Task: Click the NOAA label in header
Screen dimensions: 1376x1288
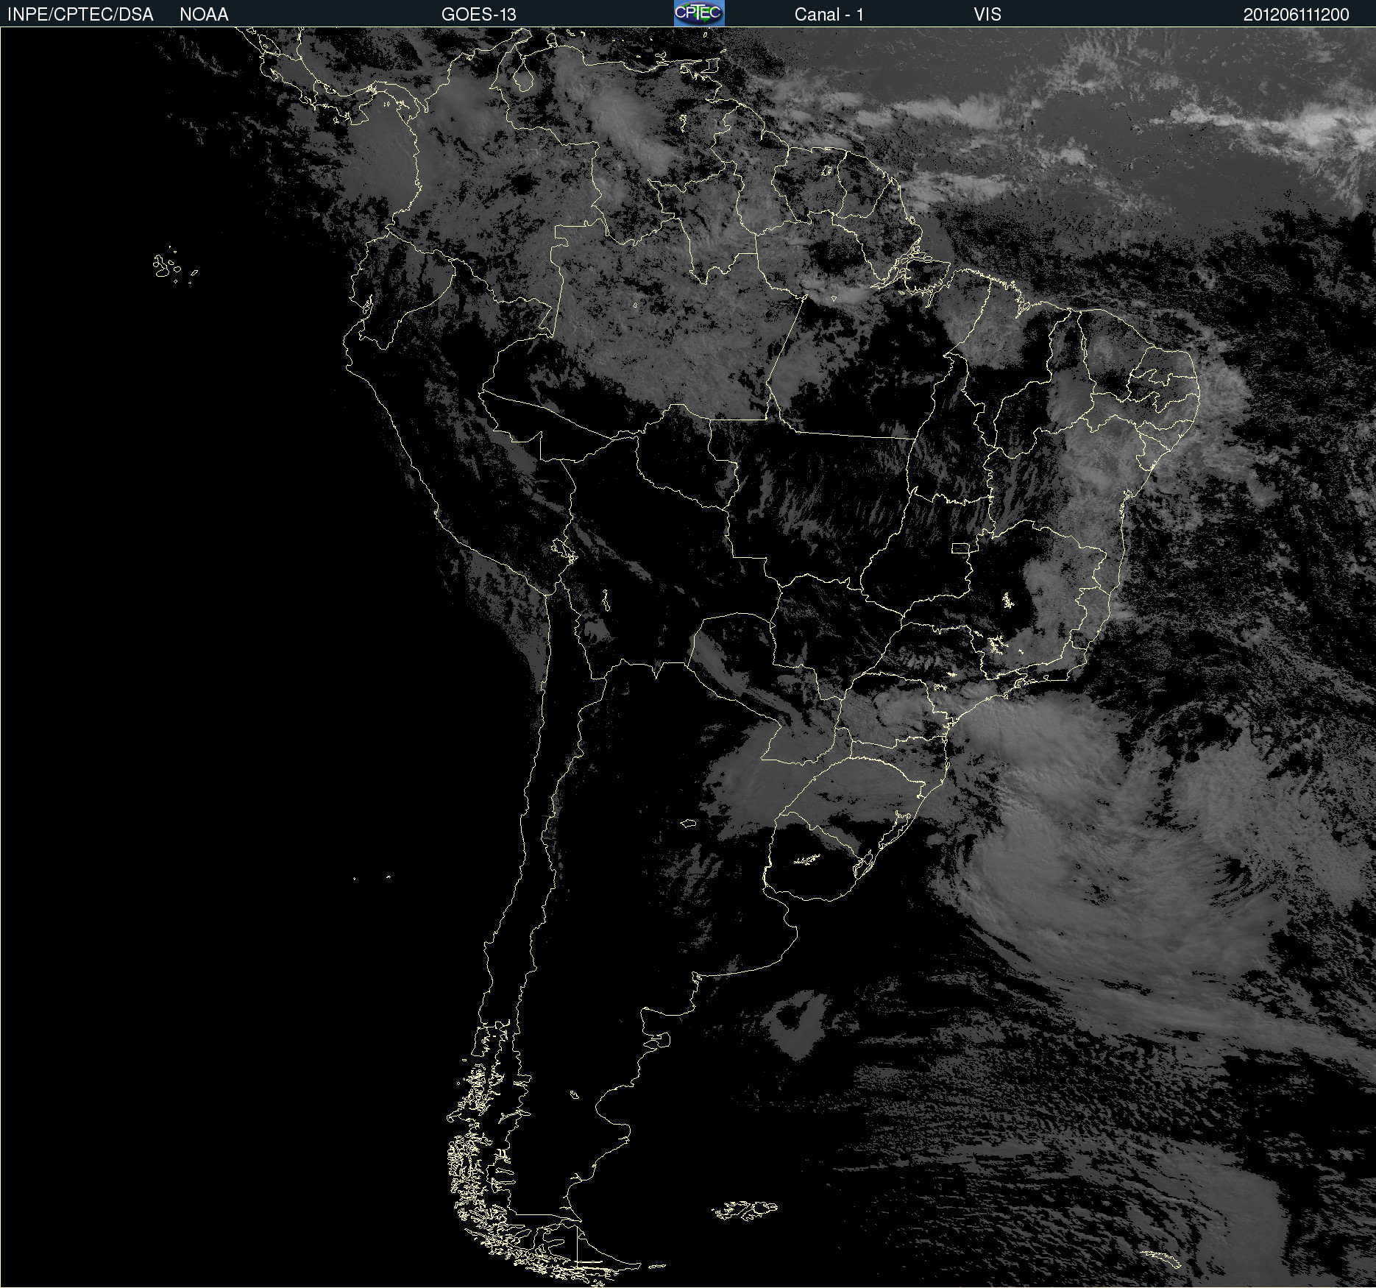Action: click(x=204, y=15)
